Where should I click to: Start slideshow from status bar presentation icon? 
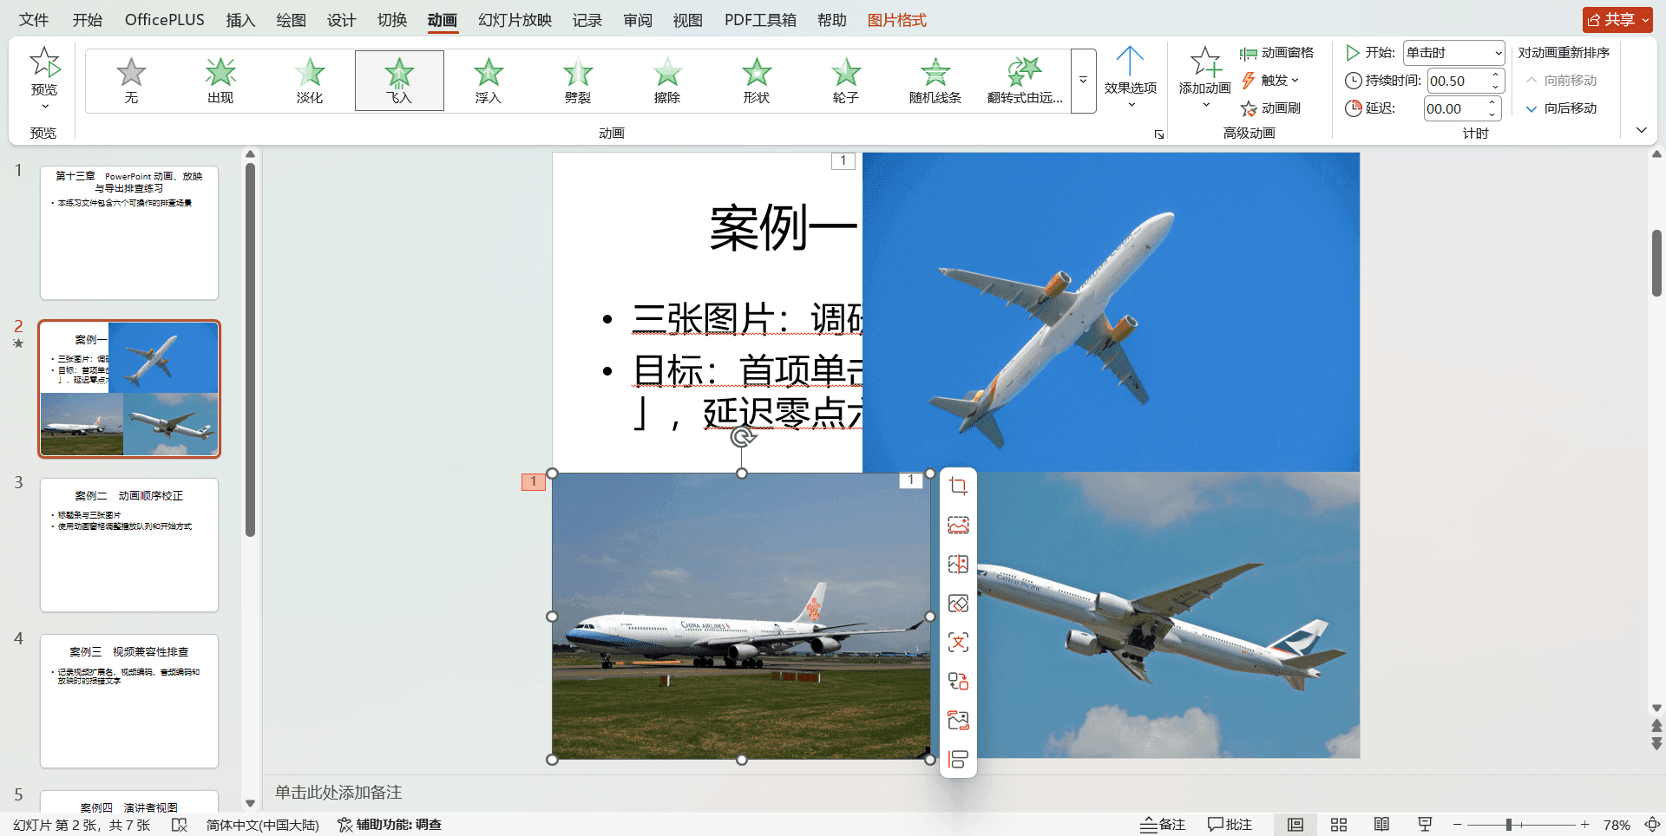click(1425, 825)
